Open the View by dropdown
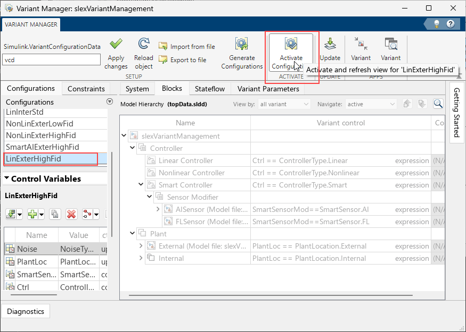This screenshot has height=332, width=466. [284, 104]
